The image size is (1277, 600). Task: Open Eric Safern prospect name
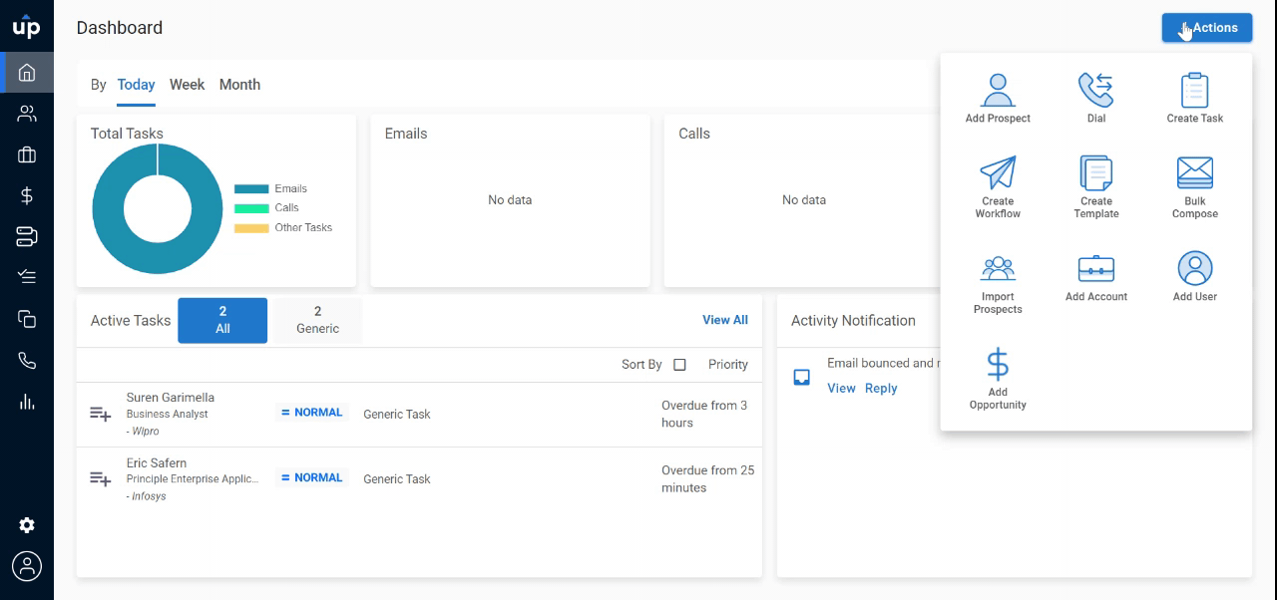coord(157,463)
